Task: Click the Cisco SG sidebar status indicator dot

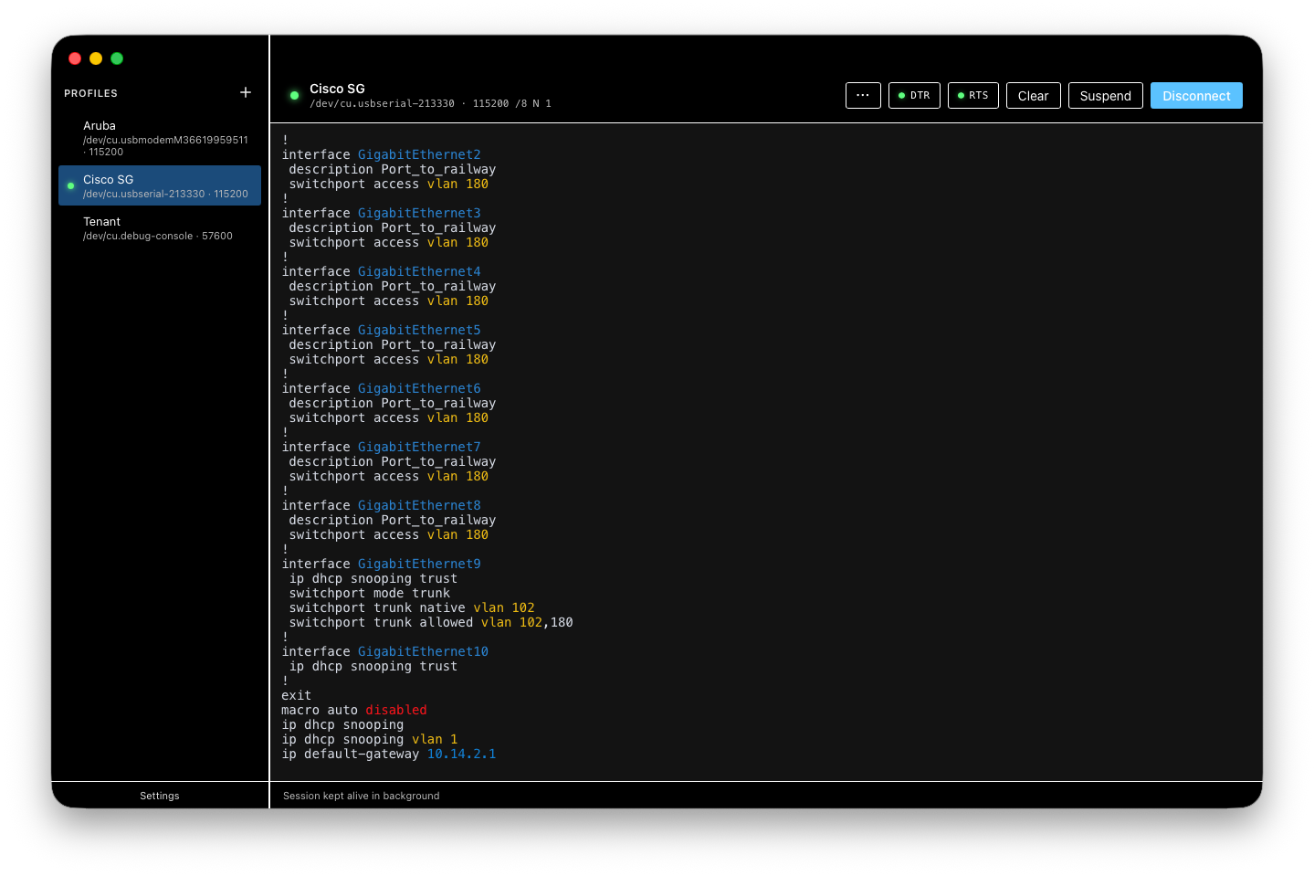Action: click(x=71, y=186)
